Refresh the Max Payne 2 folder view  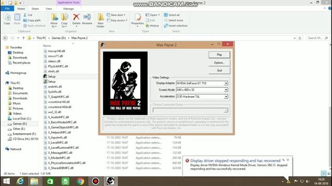[300, 38]
